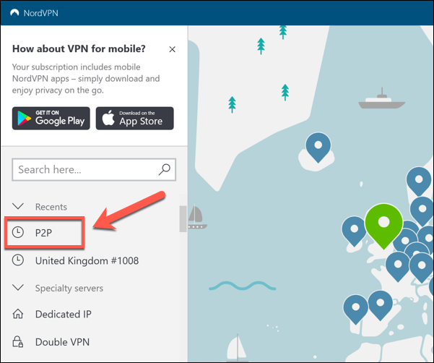Select the Dedicated IP server type
This screenshot has height=363, width=434.
tap(64, 315)
